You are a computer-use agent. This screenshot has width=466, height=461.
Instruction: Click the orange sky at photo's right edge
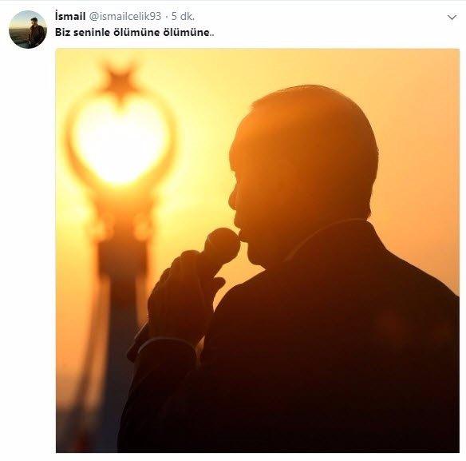[428, 149]
